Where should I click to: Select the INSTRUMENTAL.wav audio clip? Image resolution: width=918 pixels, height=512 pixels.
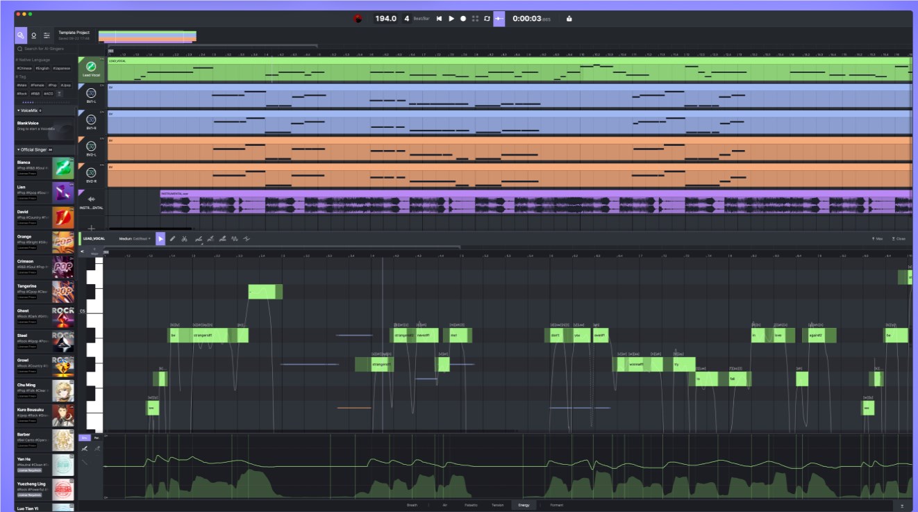point(535,203)
